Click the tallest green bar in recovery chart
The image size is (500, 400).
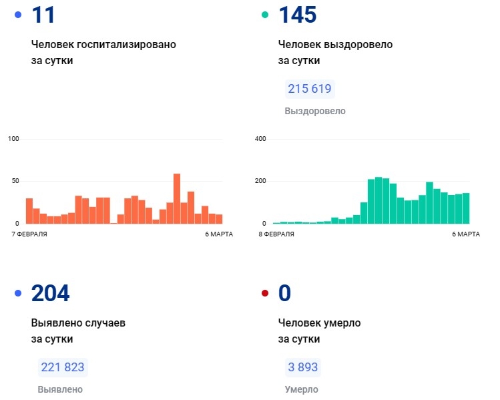click(x=379, y=200)
